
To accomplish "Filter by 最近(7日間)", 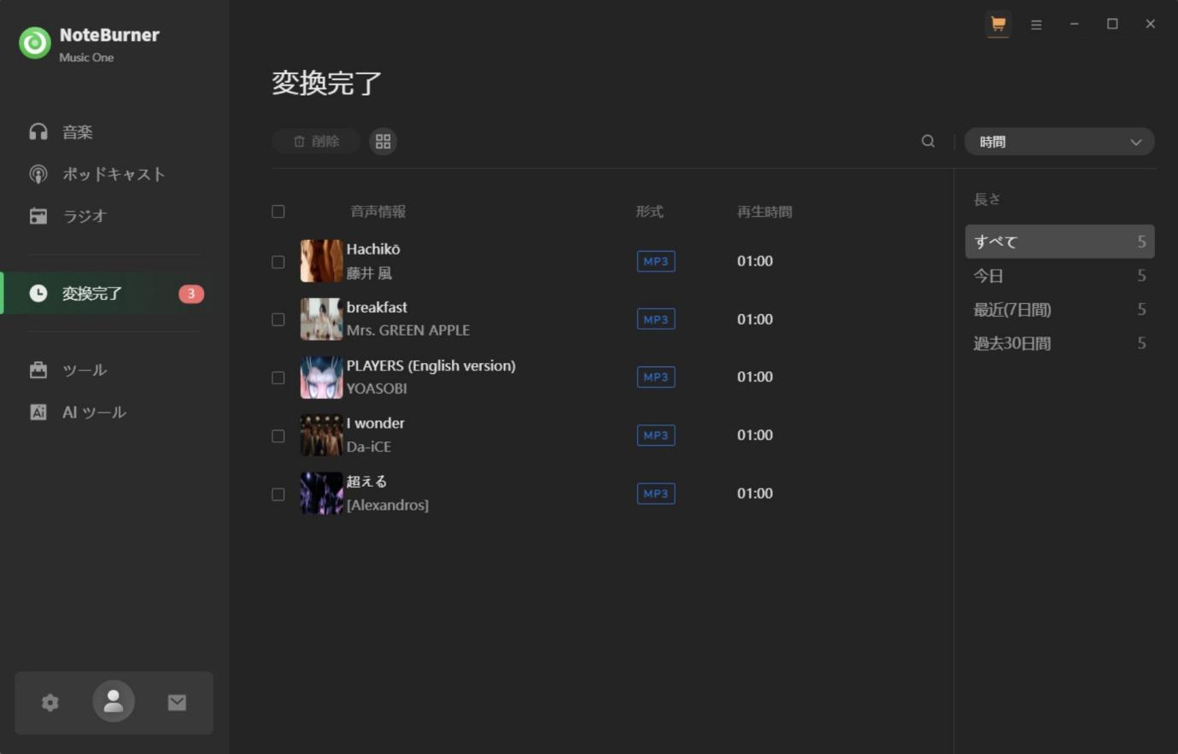I will (x=1059, y=309).
